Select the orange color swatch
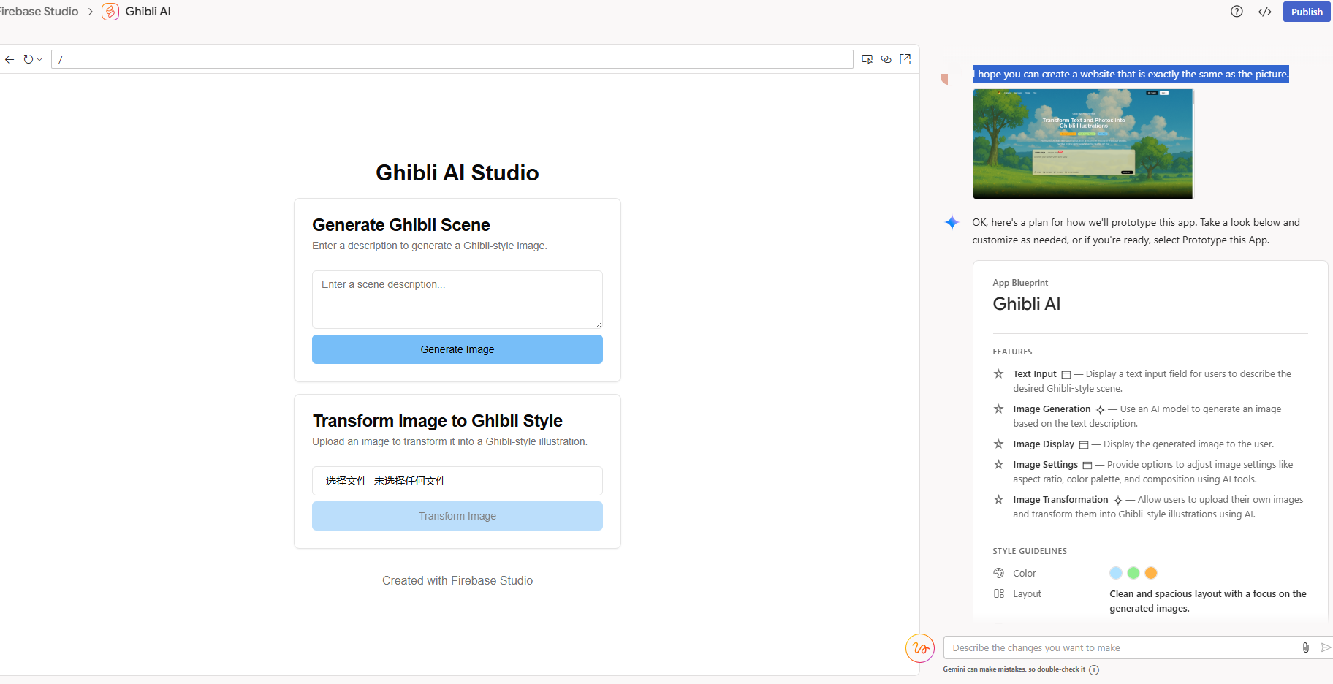The image size is (1333, 684). point(1151,573)
